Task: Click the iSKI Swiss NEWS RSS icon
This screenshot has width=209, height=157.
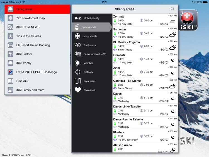Action: [10, 27]
